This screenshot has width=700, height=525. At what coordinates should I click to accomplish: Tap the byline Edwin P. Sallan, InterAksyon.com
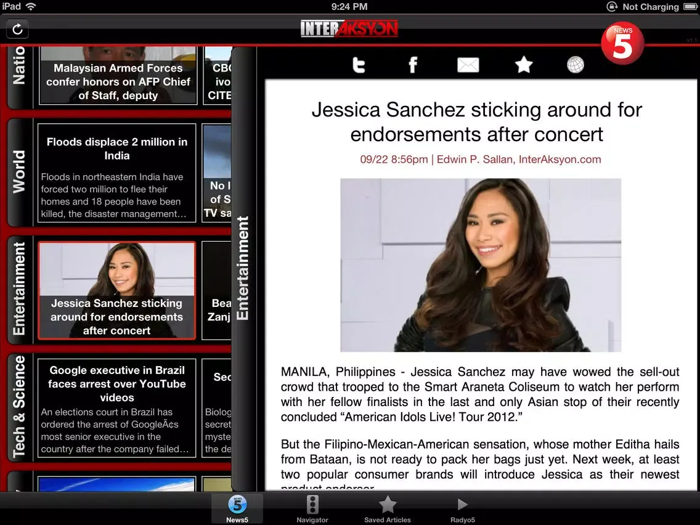pyautogui.click(x=519, y=160)
